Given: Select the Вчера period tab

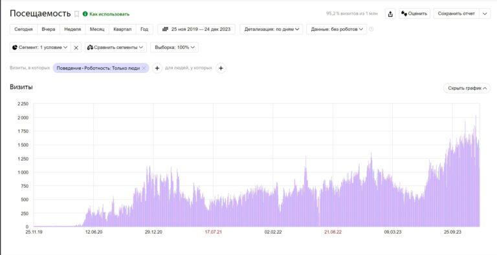Looking at the screenshot, I should pos(48,29).
